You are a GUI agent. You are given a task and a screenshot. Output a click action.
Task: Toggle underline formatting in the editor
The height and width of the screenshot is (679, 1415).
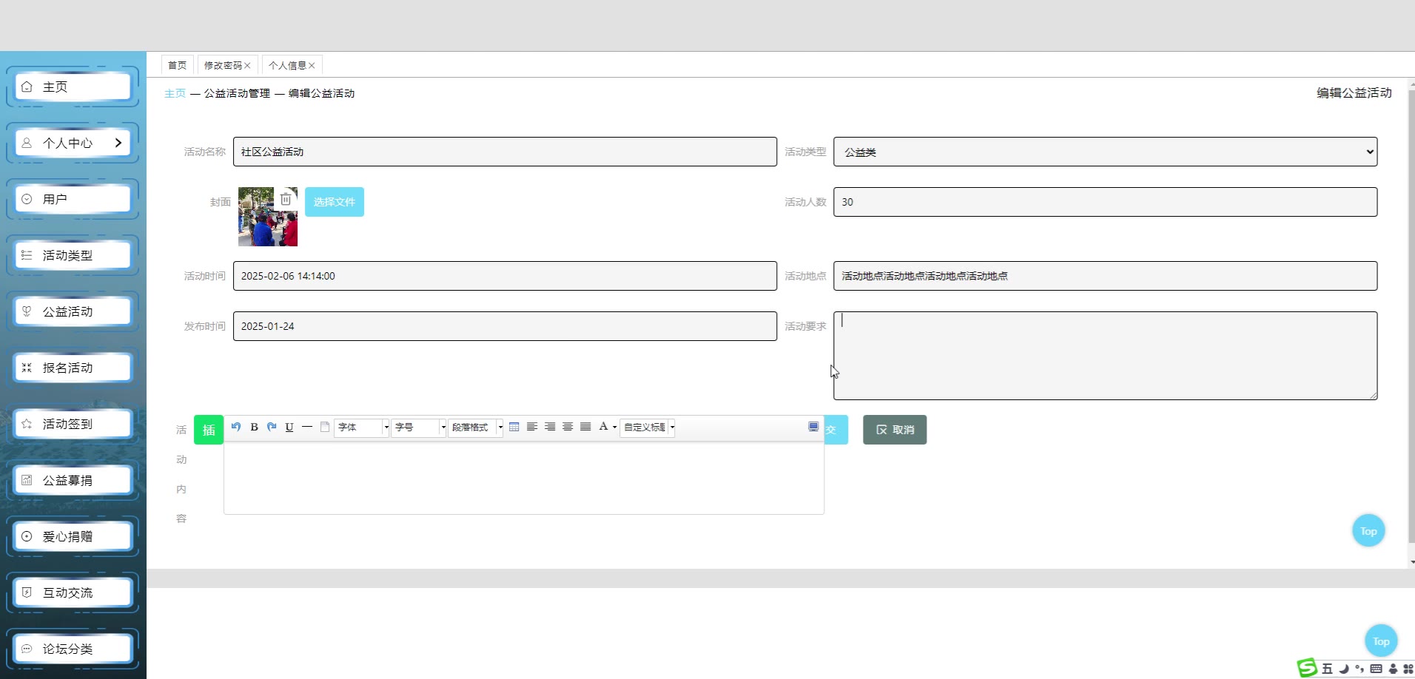tap(289, 427)
